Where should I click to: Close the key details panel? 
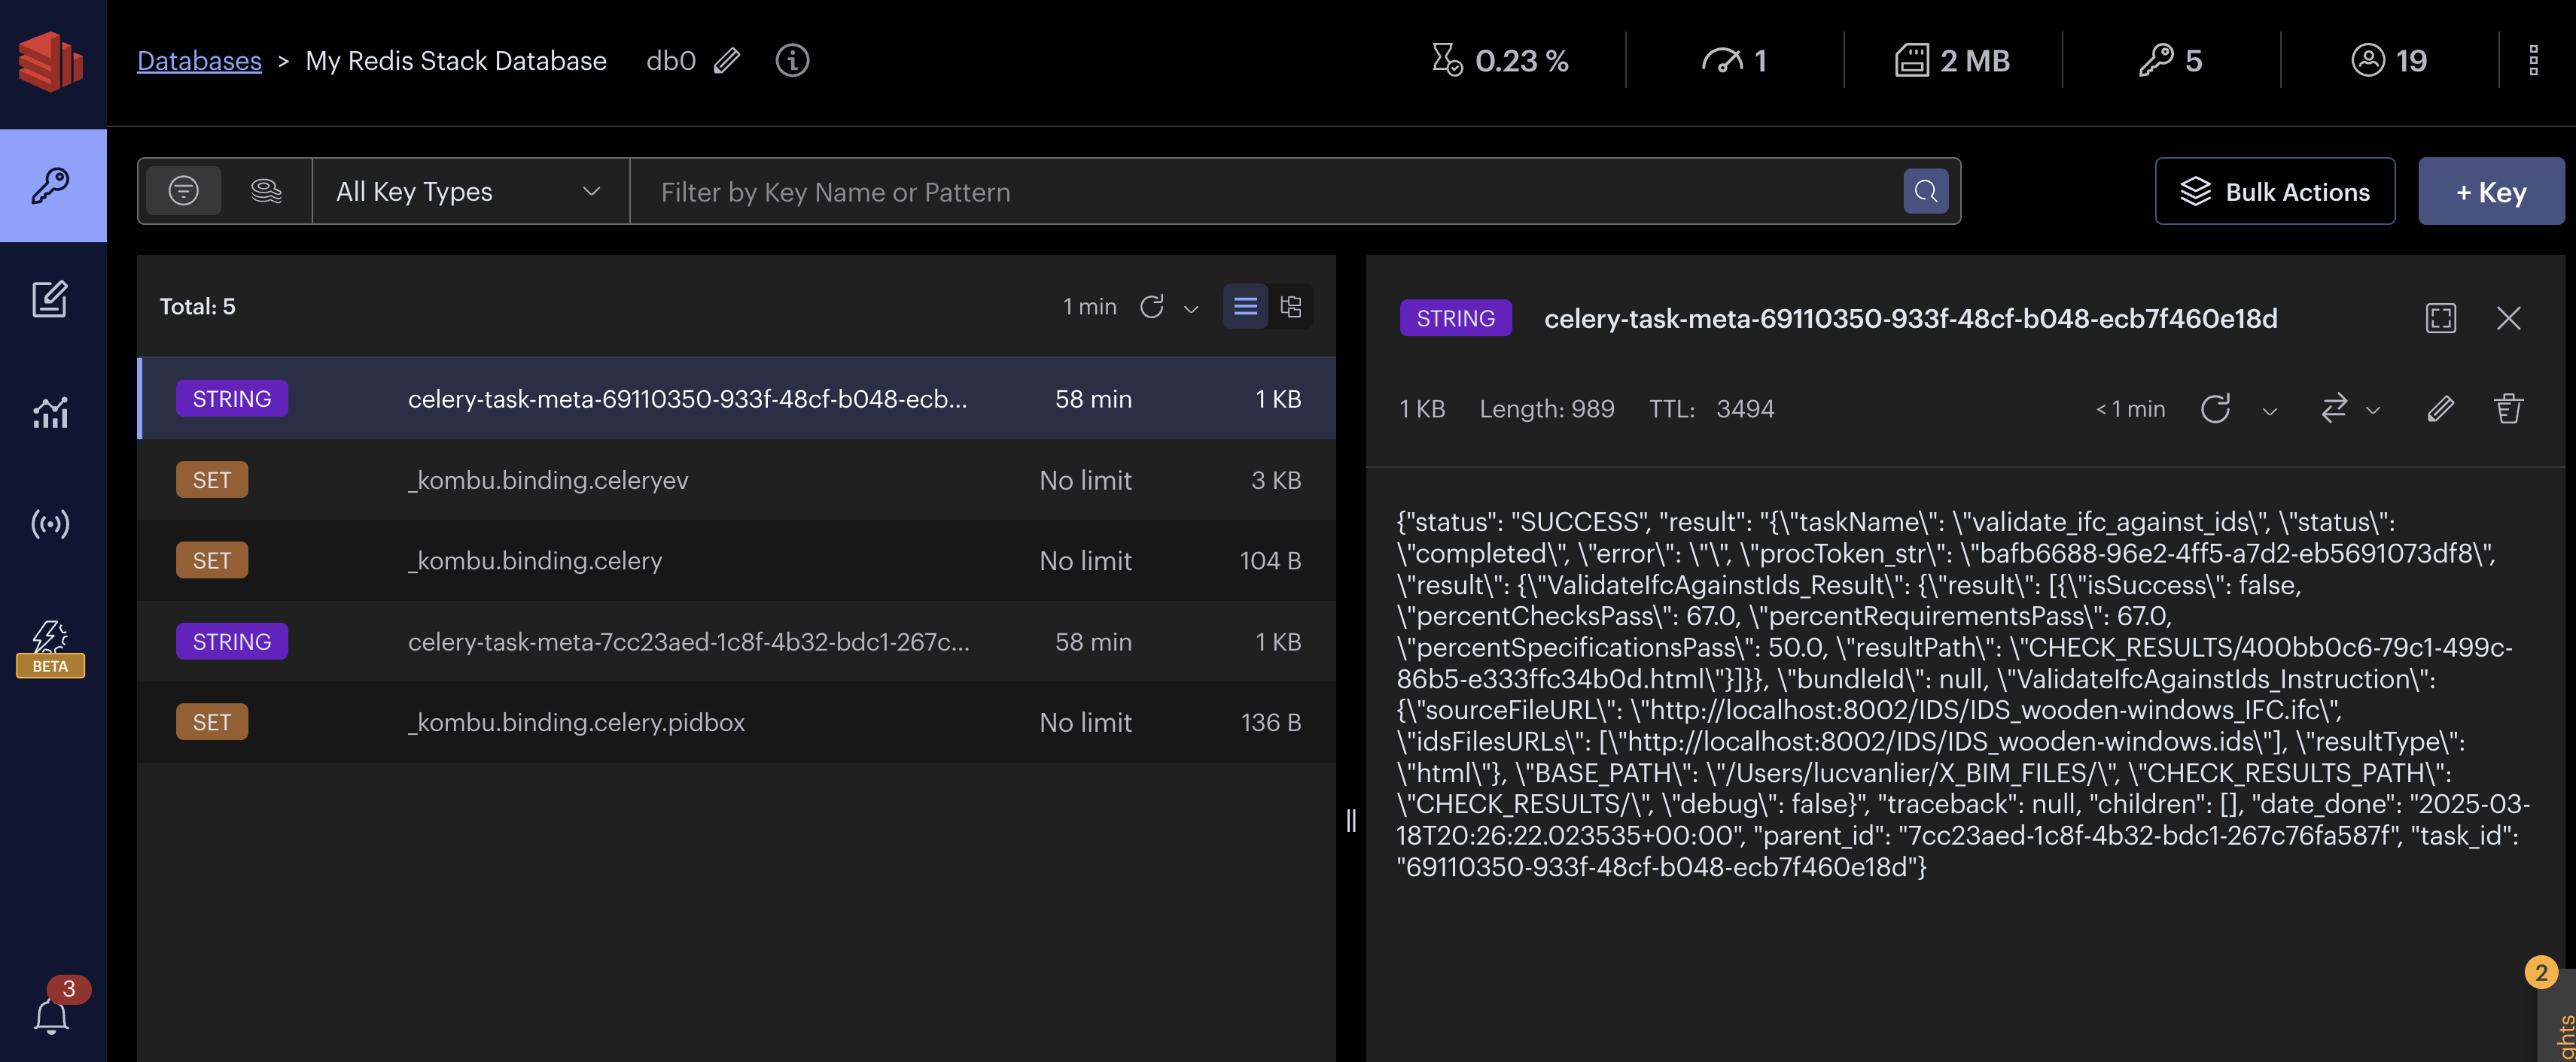point(2509,317)
